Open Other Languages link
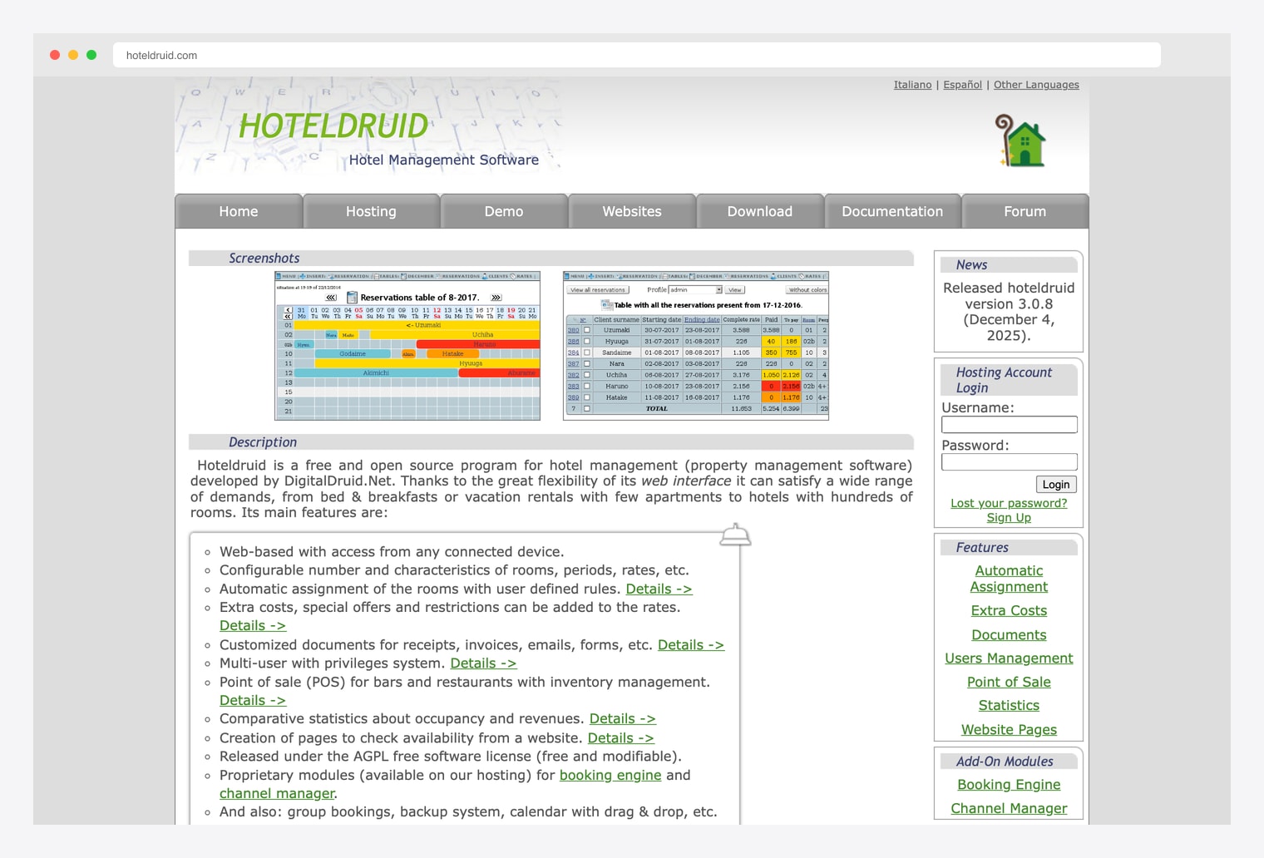Screen dimensions: 1264x858 coord(1036,85)
